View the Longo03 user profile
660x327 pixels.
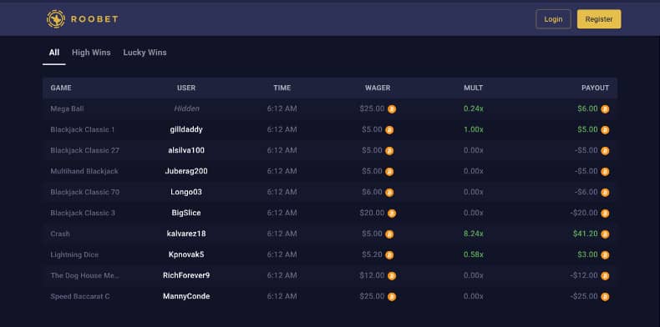pyautogui.click(x=186, y=192)
